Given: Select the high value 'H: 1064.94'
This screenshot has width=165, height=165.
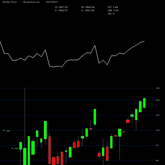Looking at the screenshot, I should pos(88,7).
